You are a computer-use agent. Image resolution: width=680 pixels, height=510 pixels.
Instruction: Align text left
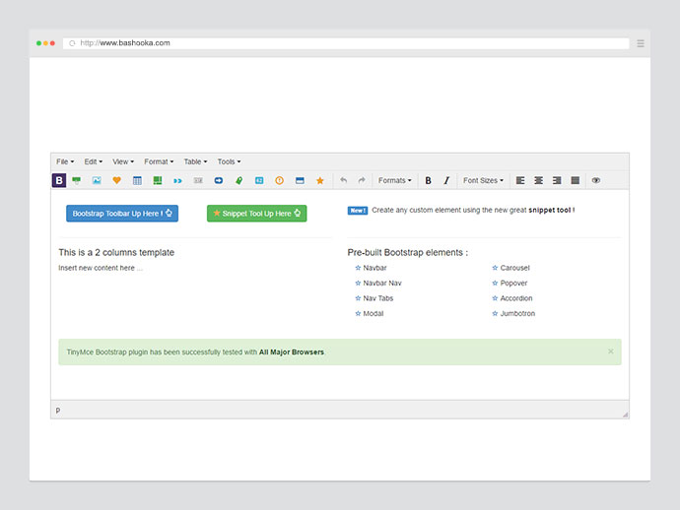tap(520, 180)
